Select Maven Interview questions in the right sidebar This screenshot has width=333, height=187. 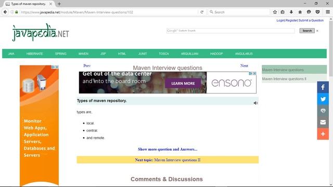click(294, 70)
